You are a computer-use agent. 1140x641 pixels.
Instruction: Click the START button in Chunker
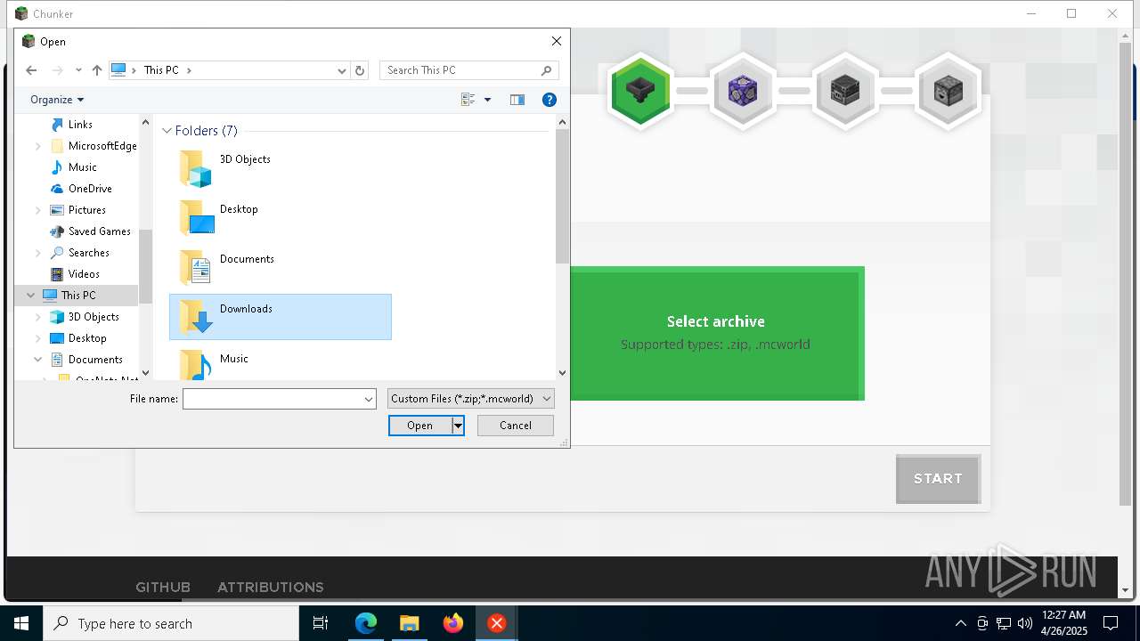click(x=938, y=479)
